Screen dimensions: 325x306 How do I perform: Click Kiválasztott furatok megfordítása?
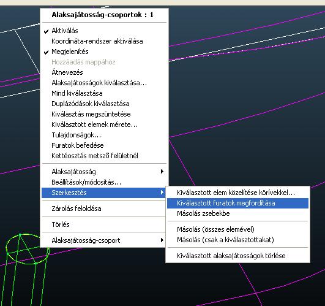coord(237,203)
